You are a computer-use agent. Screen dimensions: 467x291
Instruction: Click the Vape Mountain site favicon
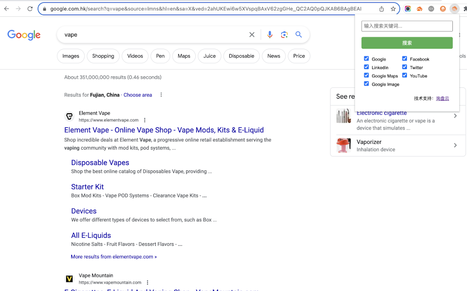click(x=69, y=279)
